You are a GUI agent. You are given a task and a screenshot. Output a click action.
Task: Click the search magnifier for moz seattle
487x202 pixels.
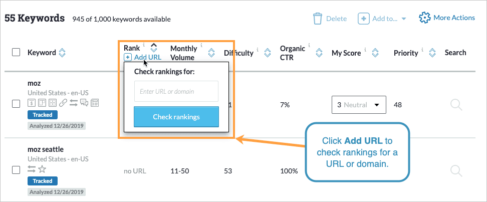tap(456, 170)
